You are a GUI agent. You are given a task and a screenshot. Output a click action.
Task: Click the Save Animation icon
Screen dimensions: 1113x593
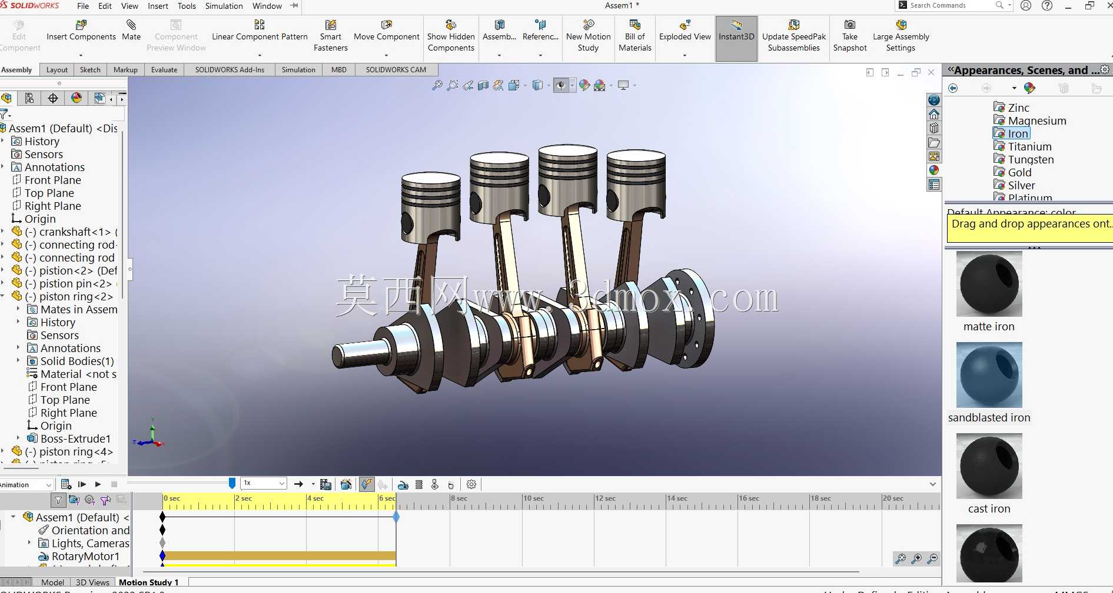point(325,484)
